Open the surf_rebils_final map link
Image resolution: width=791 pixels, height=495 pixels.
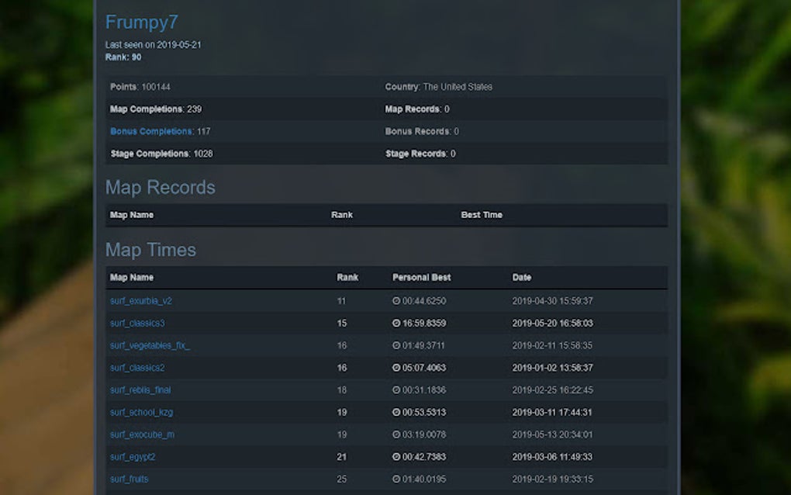(140, 389)
